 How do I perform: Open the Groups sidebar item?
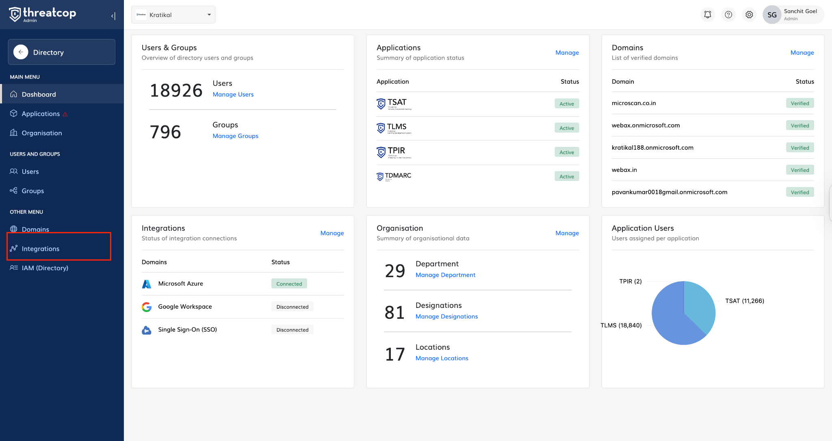pos(32,191)
